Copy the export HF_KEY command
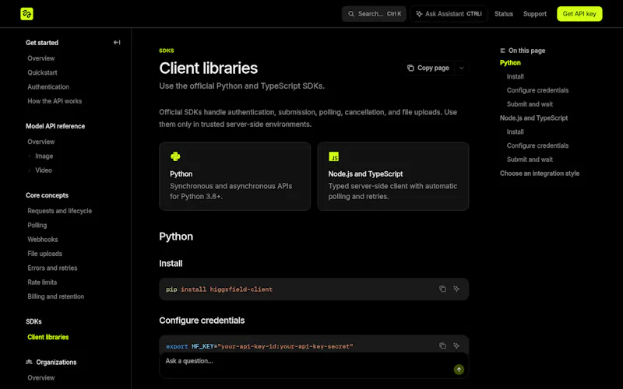 point(442,345)
